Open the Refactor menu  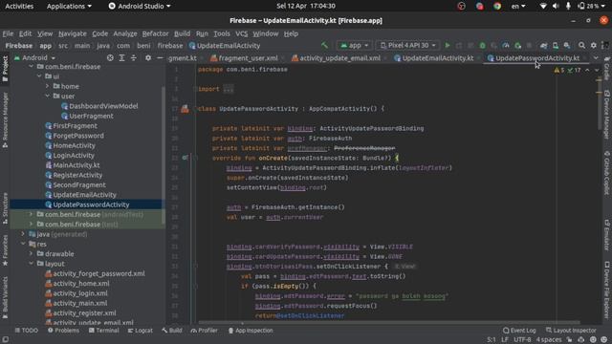point(155,33)
